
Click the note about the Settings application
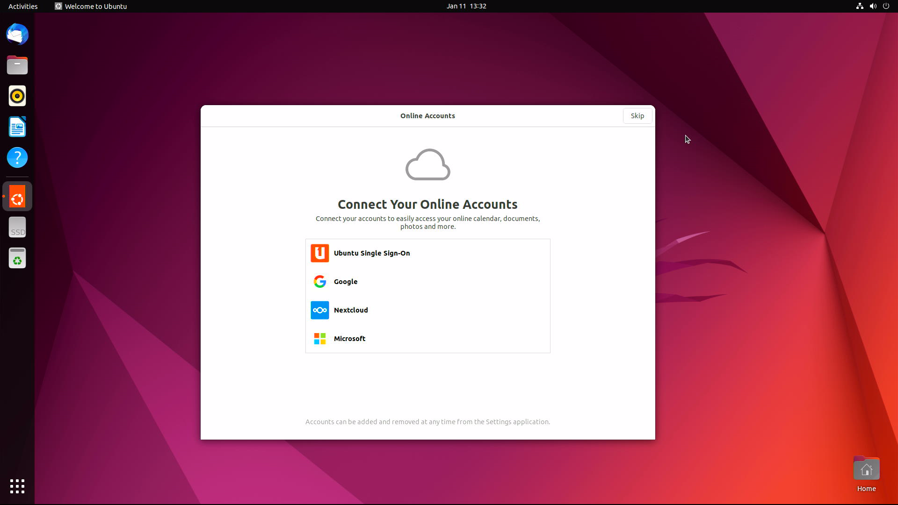click(x=427, y=422)
